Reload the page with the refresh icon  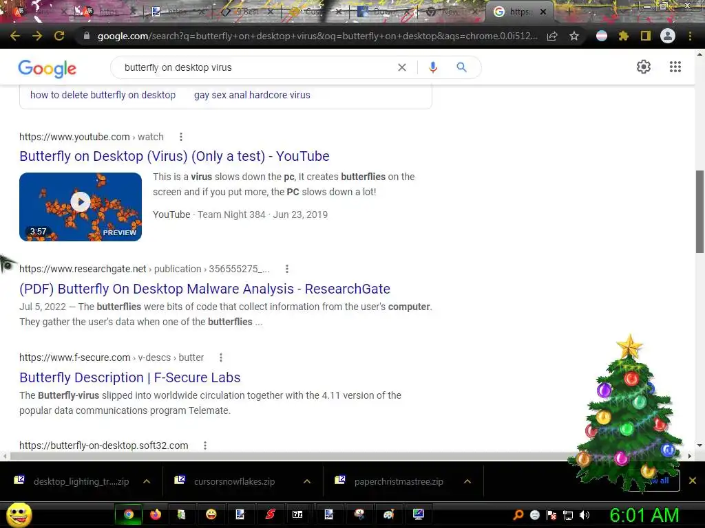[59, 36]
